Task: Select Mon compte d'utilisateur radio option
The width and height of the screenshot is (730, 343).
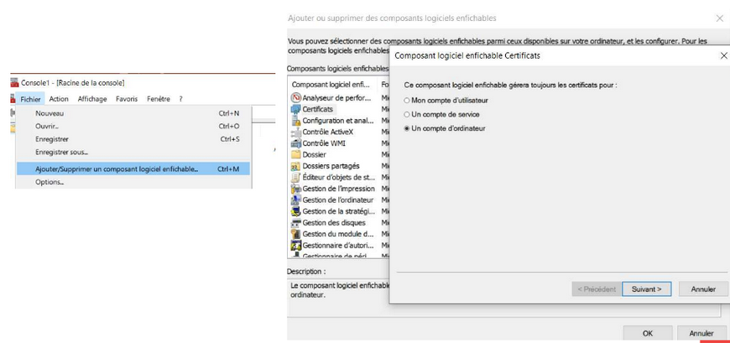Action: [408, 101]
